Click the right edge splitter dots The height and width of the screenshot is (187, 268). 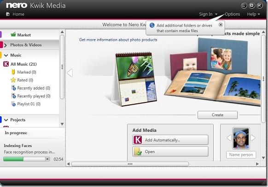263,79
